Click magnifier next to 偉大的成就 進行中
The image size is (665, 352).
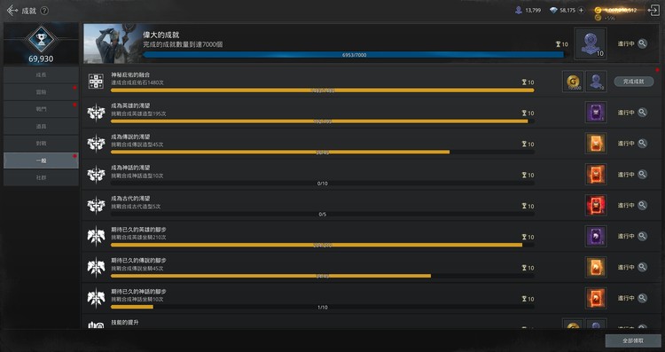click(643, 43)
